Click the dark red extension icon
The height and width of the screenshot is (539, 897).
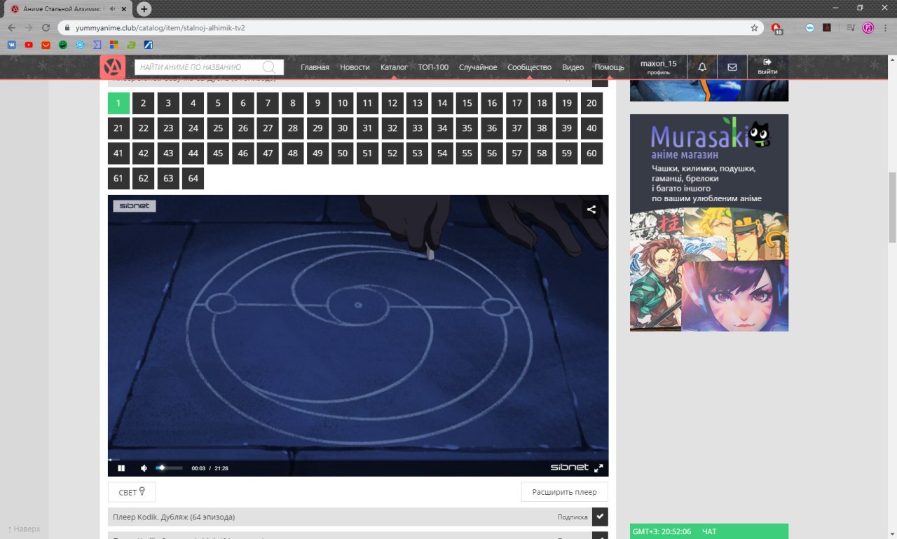[x=827, y=28]
